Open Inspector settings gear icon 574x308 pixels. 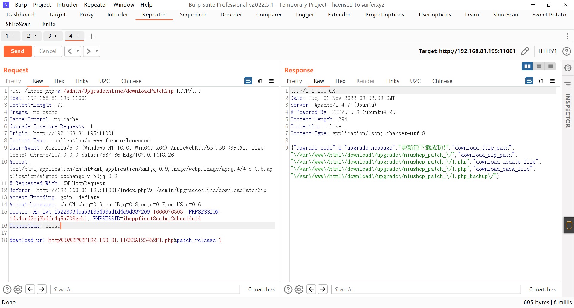(568, 68)
